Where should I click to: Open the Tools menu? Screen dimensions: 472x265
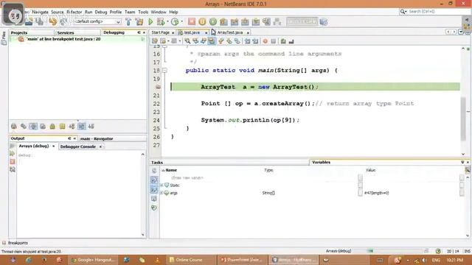pos(143,12)
